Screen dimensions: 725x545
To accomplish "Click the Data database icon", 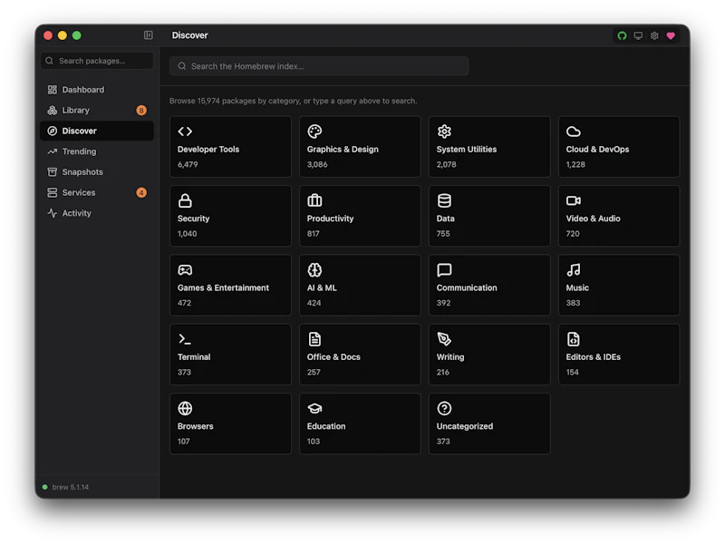I will click(x=444, y=200).
